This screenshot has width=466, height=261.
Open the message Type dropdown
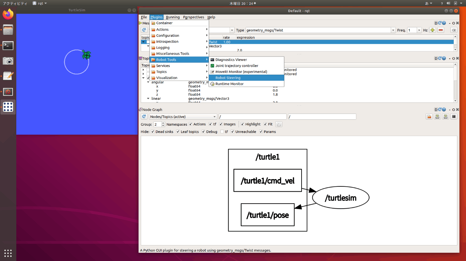(393, 30)
